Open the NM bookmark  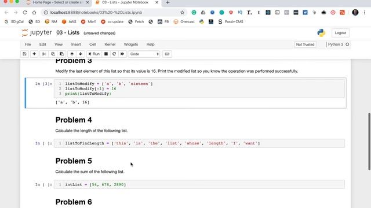pos(51,22)
